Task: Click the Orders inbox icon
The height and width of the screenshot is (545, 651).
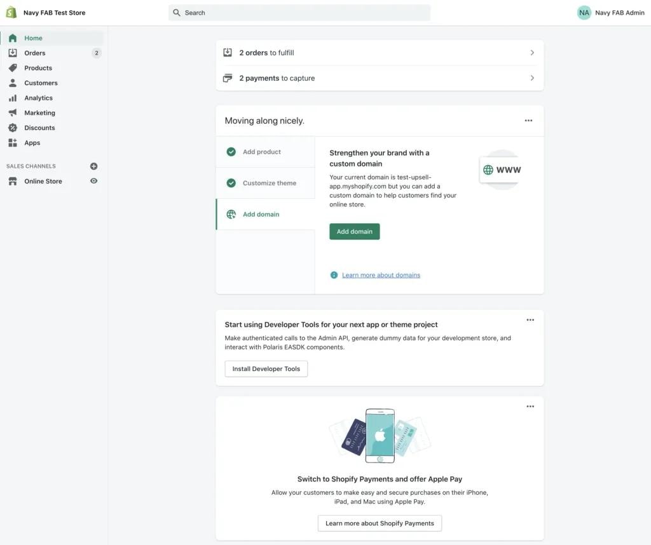Action: [13, 53]
